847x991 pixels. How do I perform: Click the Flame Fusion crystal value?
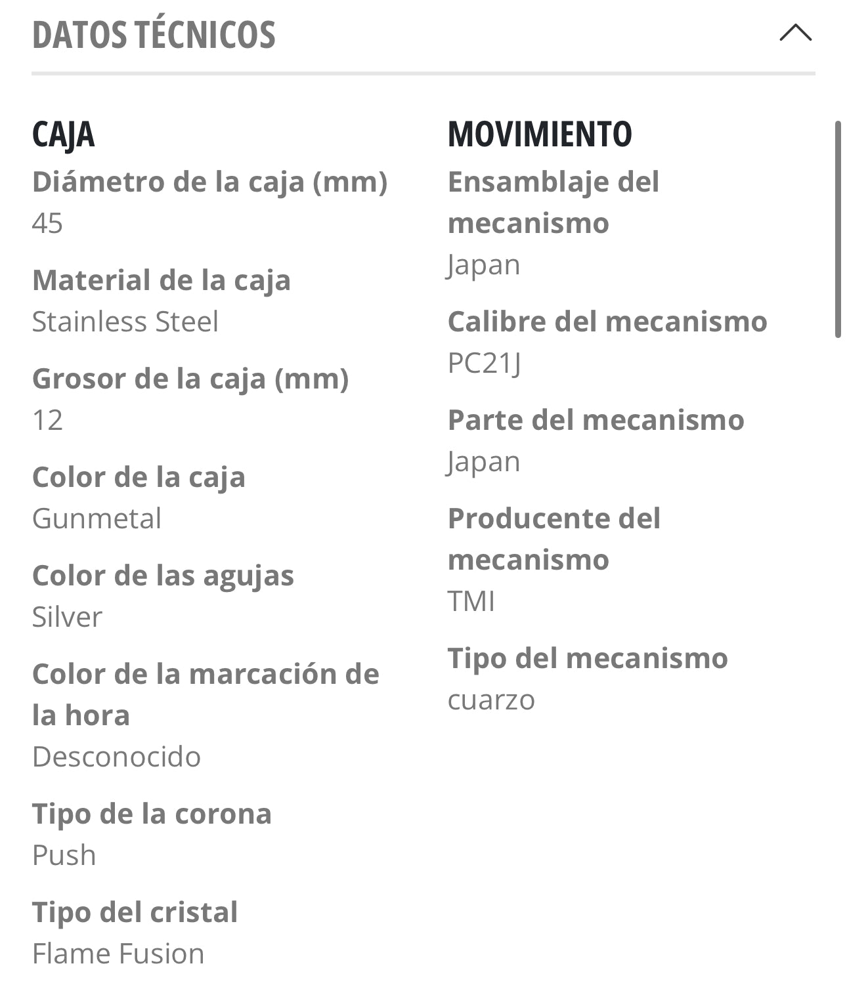[x=118, y=954]
